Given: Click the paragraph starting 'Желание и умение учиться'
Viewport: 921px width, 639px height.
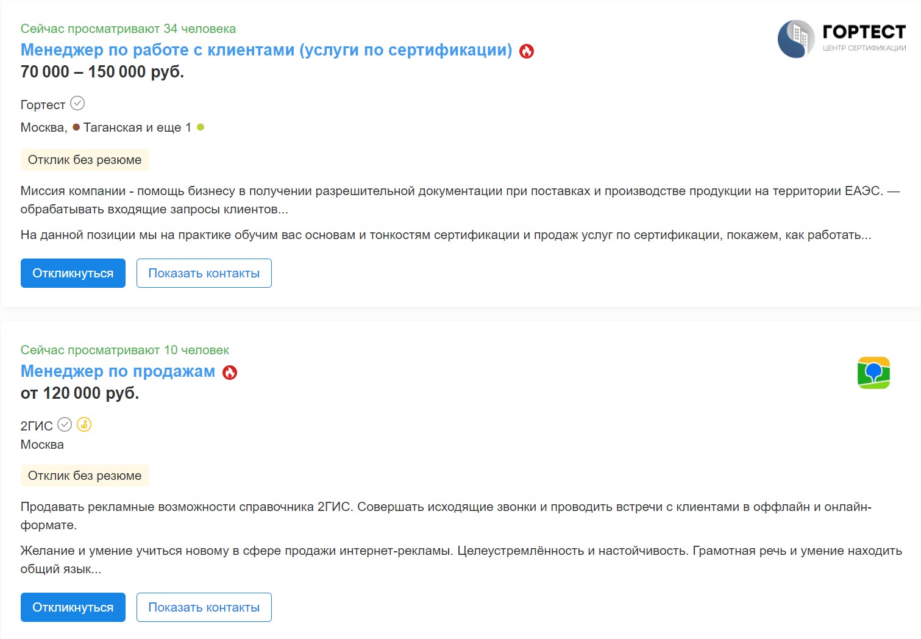Looking at the screenshot, I should click(461, 560).
